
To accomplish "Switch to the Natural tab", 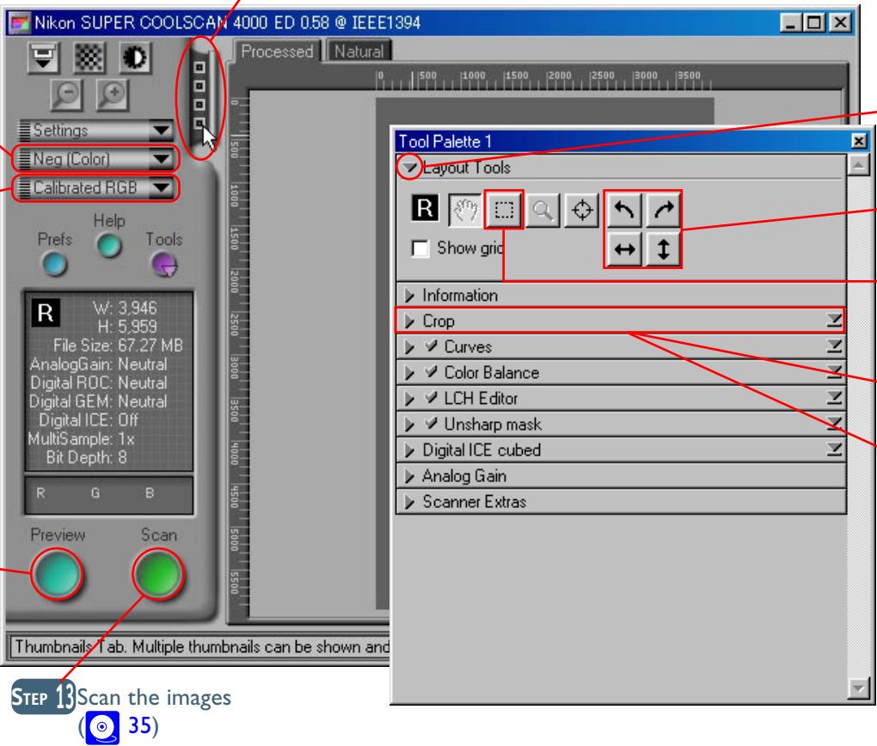I will click(359, 52).
